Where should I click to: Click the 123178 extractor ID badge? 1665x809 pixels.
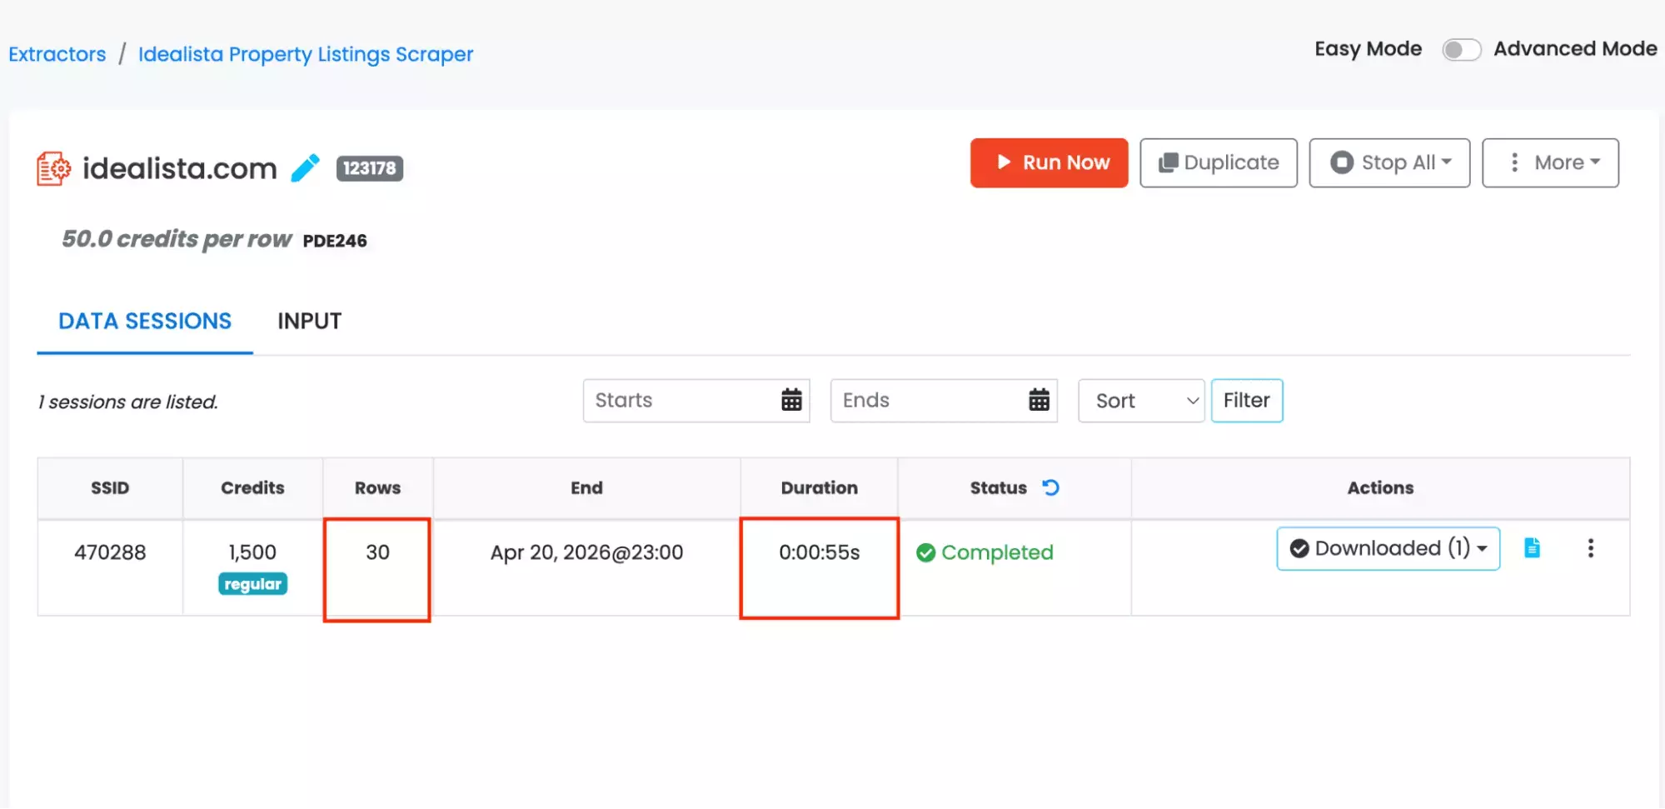(369, 167)
